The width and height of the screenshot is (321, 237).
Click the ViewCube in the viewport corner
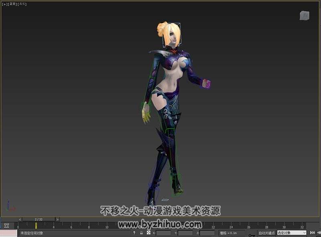coord(305,16)
